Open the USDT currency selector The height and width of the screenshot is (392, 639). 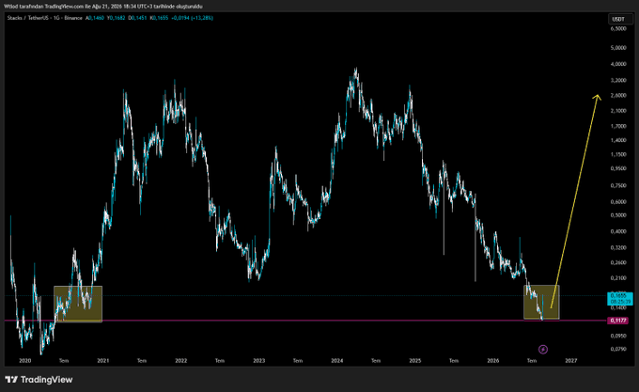click(x=618, y=19)
